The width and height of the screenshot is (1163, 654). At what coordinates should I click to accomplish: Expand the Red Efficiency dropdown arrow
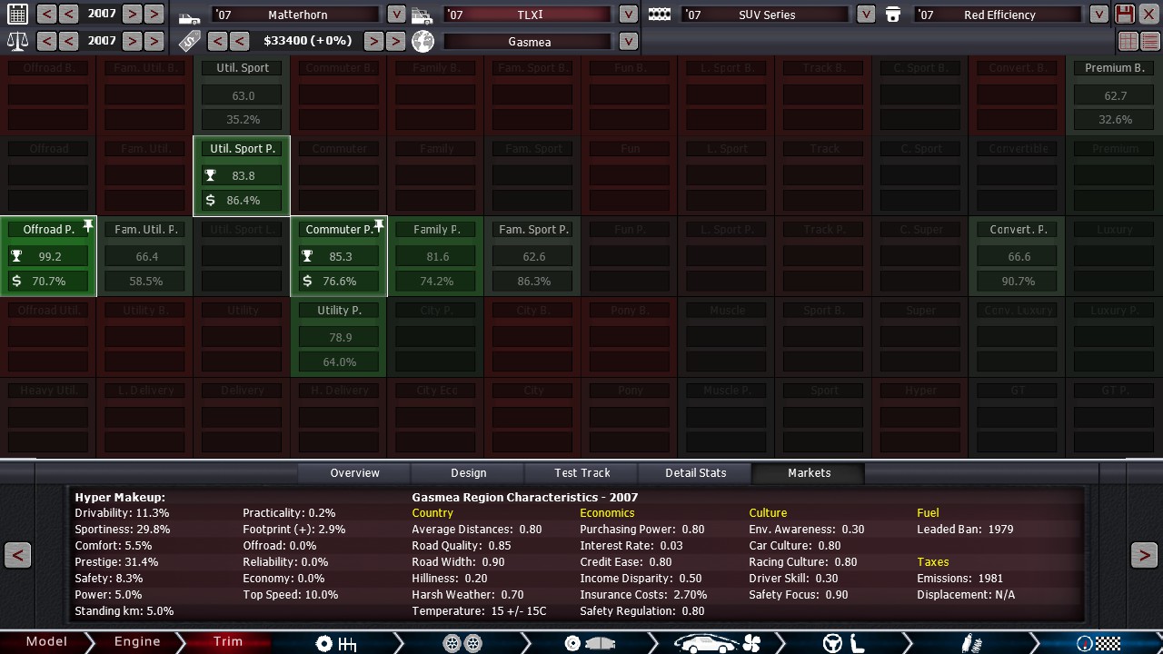click(1098, 15)
